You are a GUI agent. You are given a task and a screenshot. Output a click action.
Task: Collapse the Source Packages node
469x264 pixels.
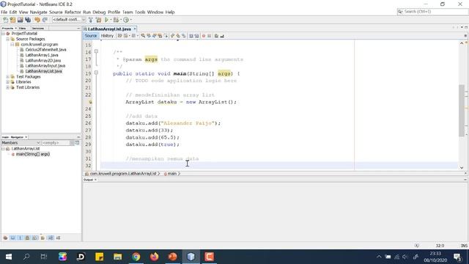coord(8,39)
